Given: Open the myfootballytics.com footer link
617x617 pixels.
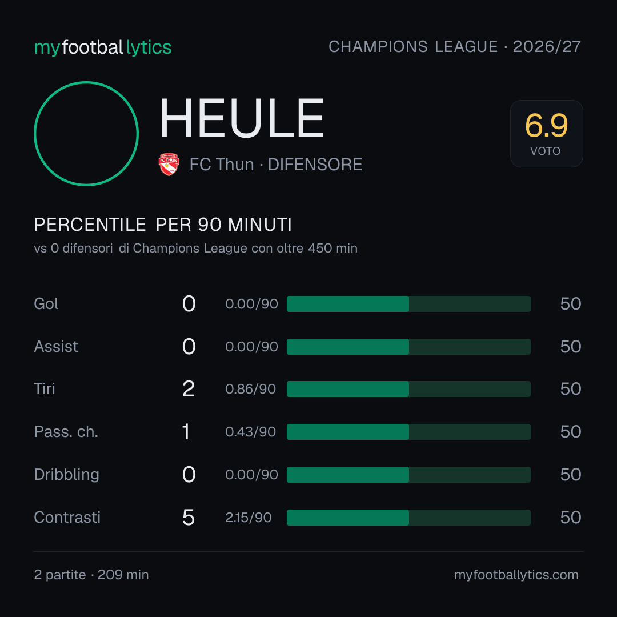Looking at the screenshot, I should 516,575.
